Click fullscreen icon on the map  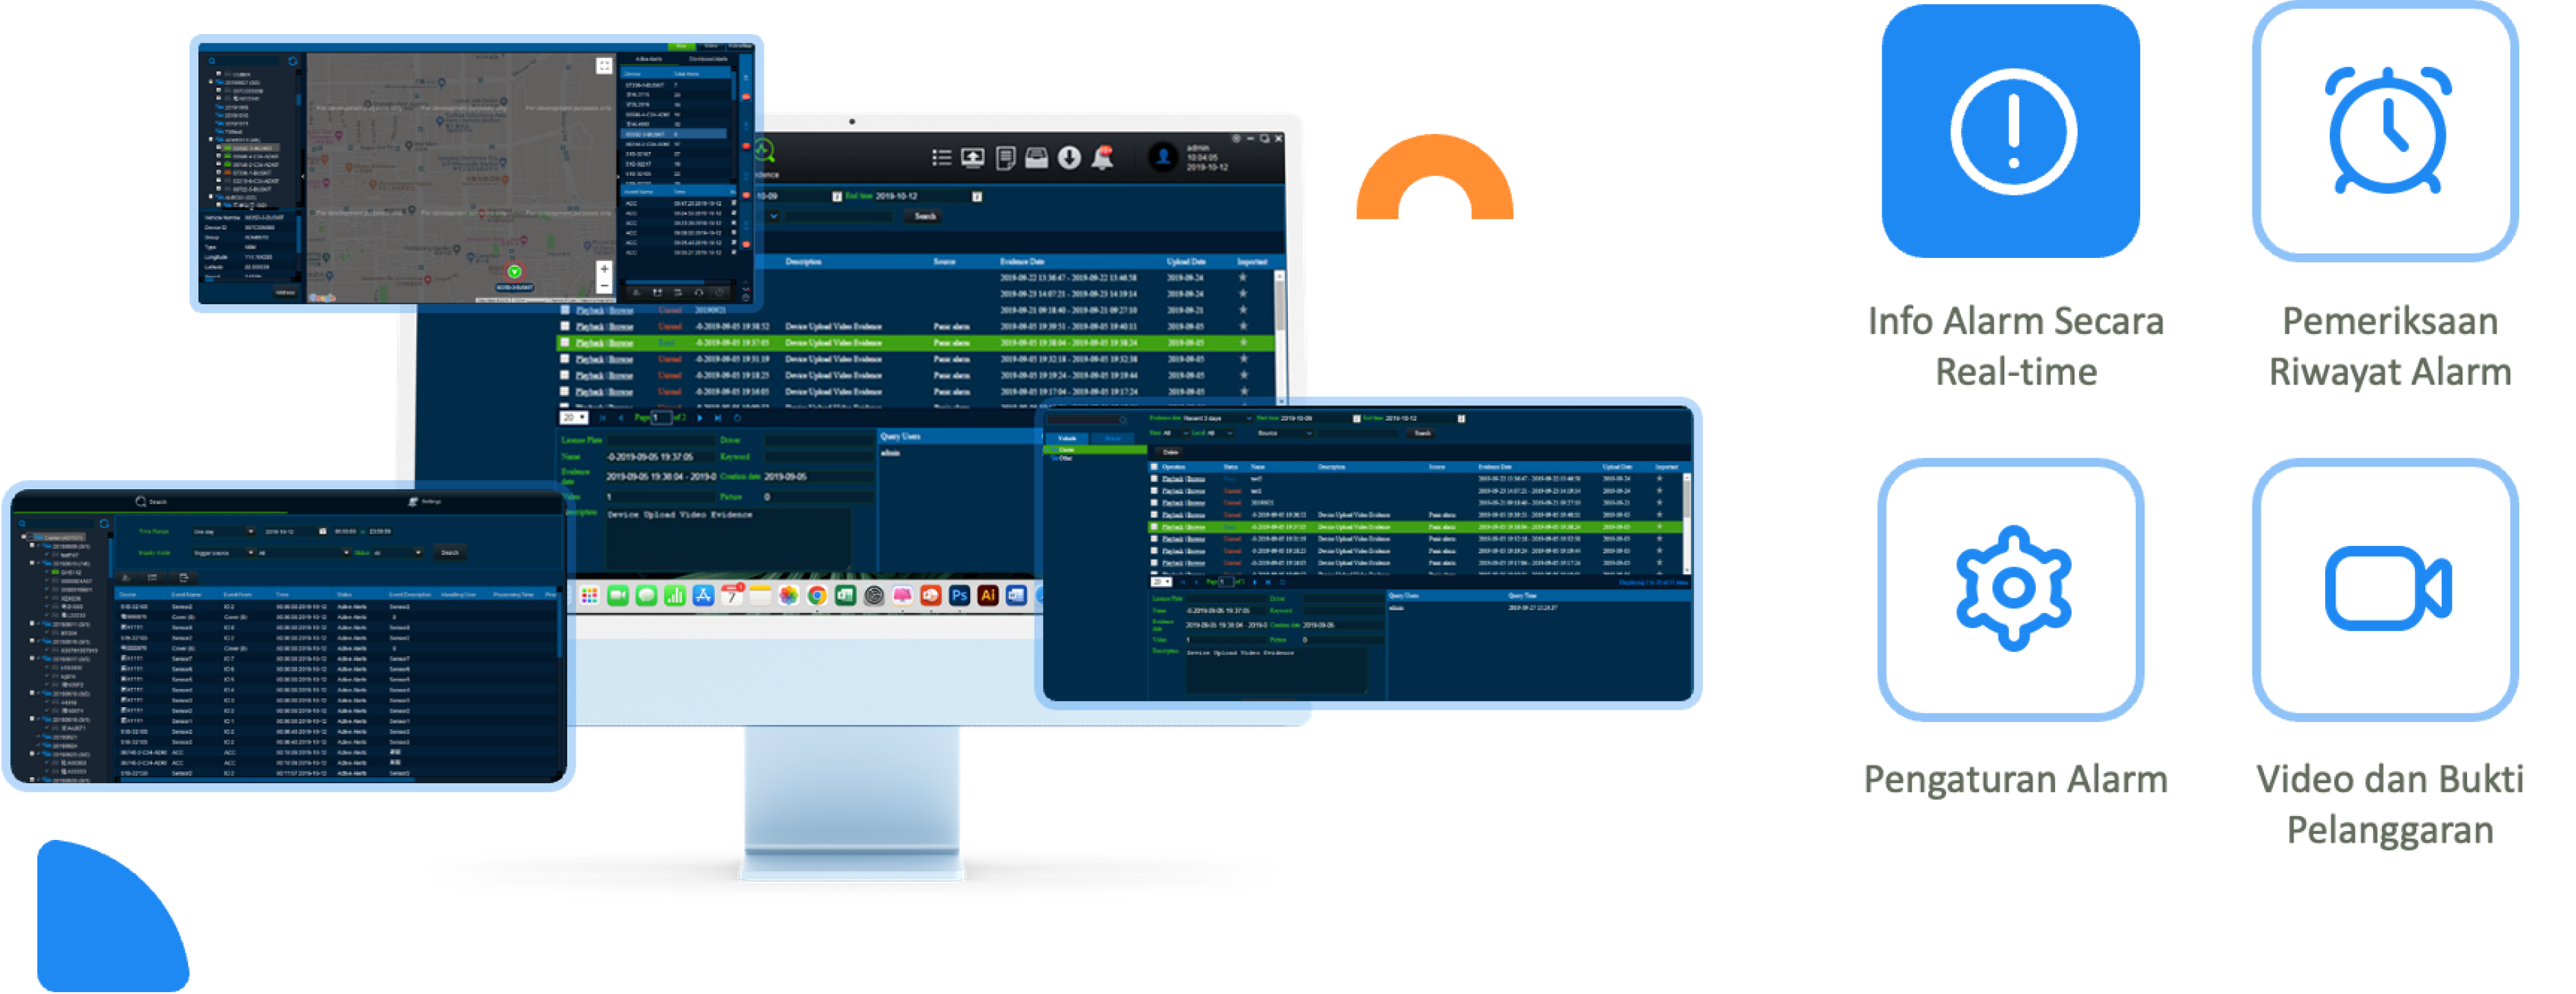[x=604, y=66]
